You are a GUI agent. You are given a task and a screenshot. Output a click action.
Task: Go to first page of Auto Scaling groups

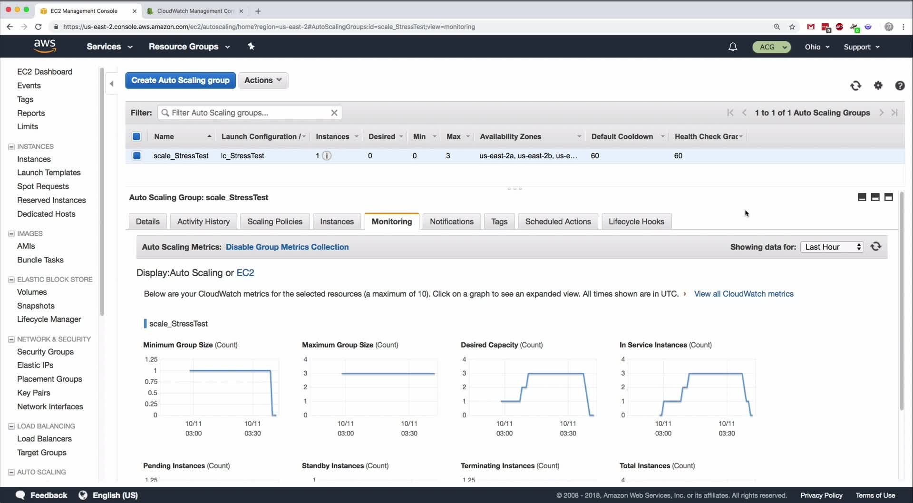(730, 113)
